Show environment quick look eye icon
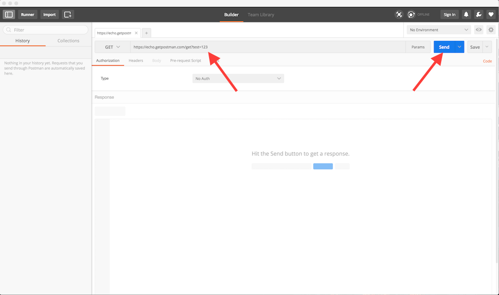The width and height of the screenshot is (499, 295). 479,29
